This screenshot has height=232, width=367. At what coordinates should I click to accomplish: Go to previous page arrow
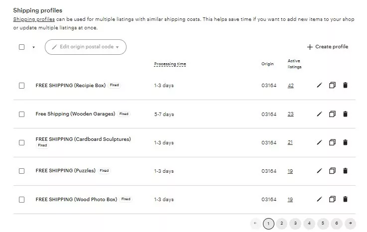coord(255,223)
